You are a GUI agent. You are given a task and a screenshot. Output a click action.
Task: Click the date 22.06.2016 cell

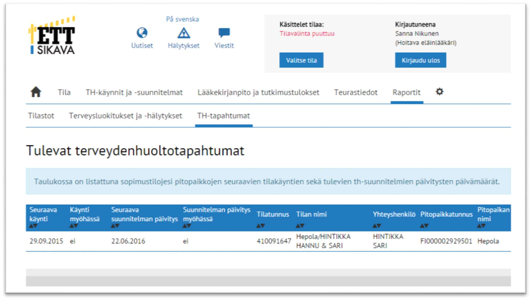tap(128, 241)
